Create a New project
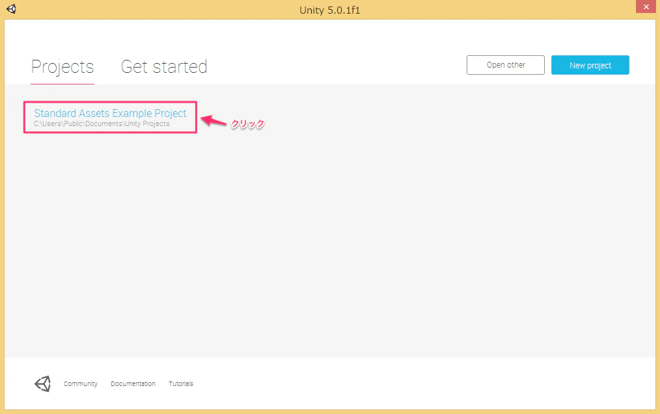This screenshot has width=660, height=414. point(590,65)
